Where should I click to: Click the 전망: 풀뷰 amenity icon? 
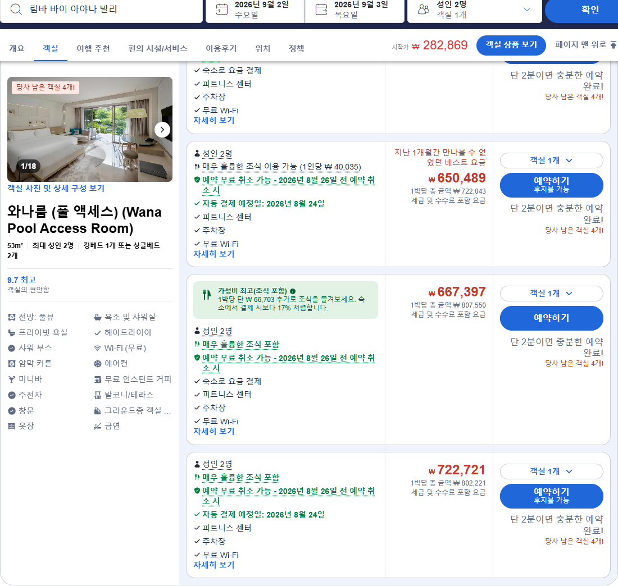[x=12, y=317]
